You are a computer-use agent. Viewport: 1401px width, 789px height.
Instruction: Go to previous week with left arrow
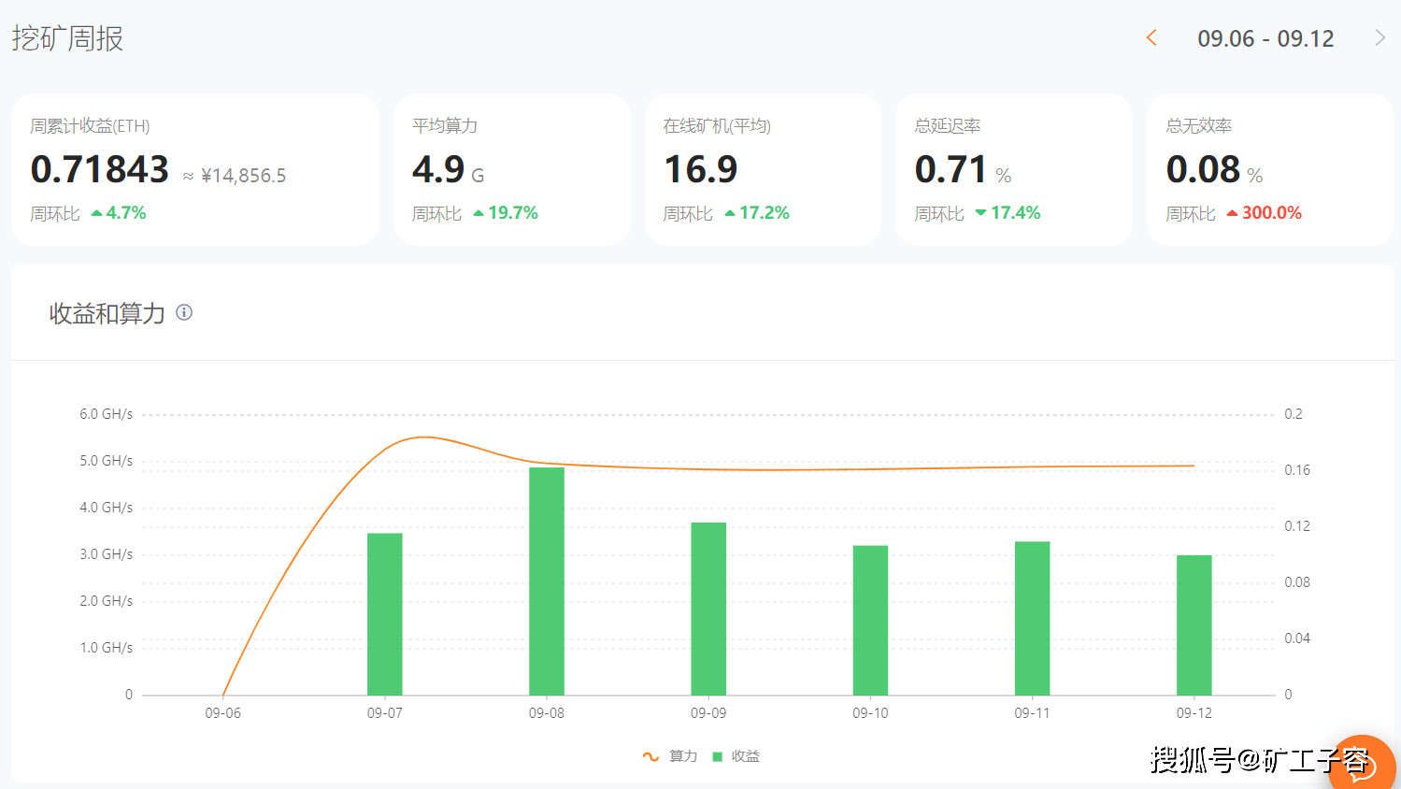coord(1151,37)
